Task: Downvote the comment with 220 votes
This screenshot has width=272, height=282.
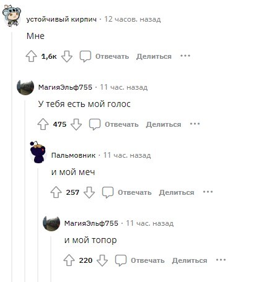Action: point(102,260)
